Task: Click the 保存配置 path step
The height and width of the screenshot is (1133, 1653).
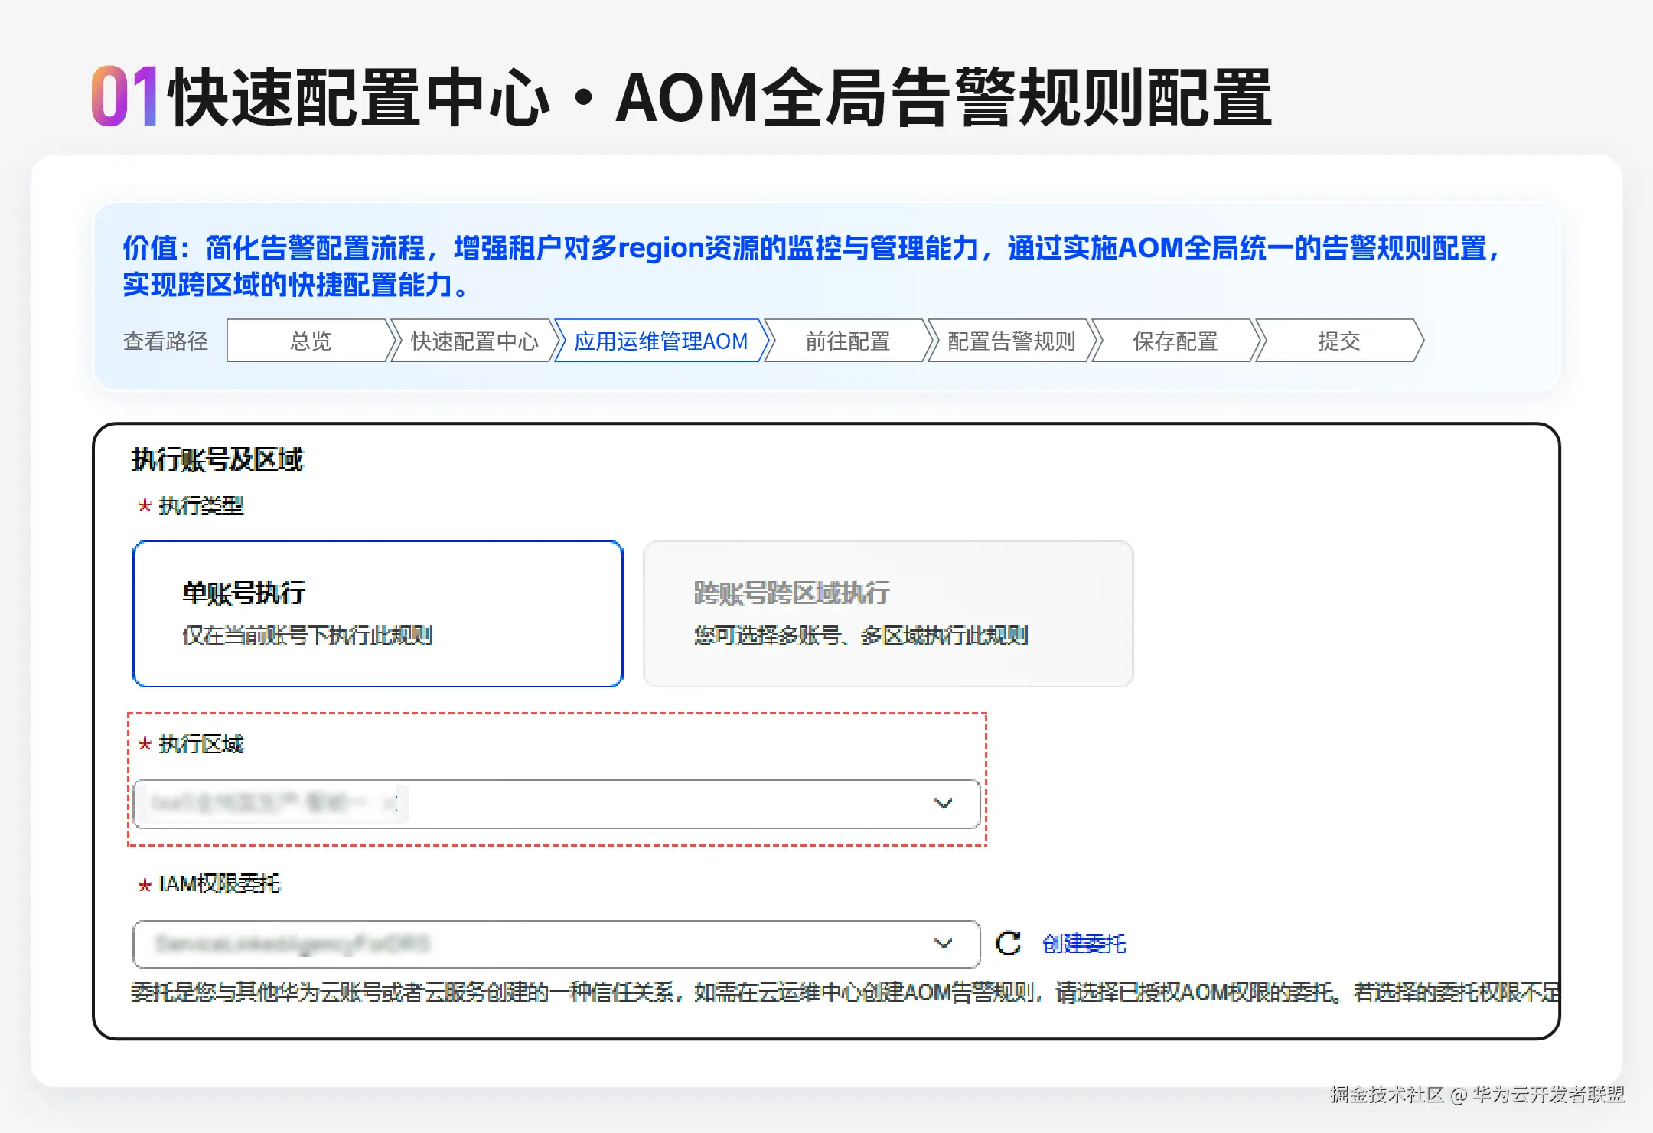Action: click(1175, 341)
